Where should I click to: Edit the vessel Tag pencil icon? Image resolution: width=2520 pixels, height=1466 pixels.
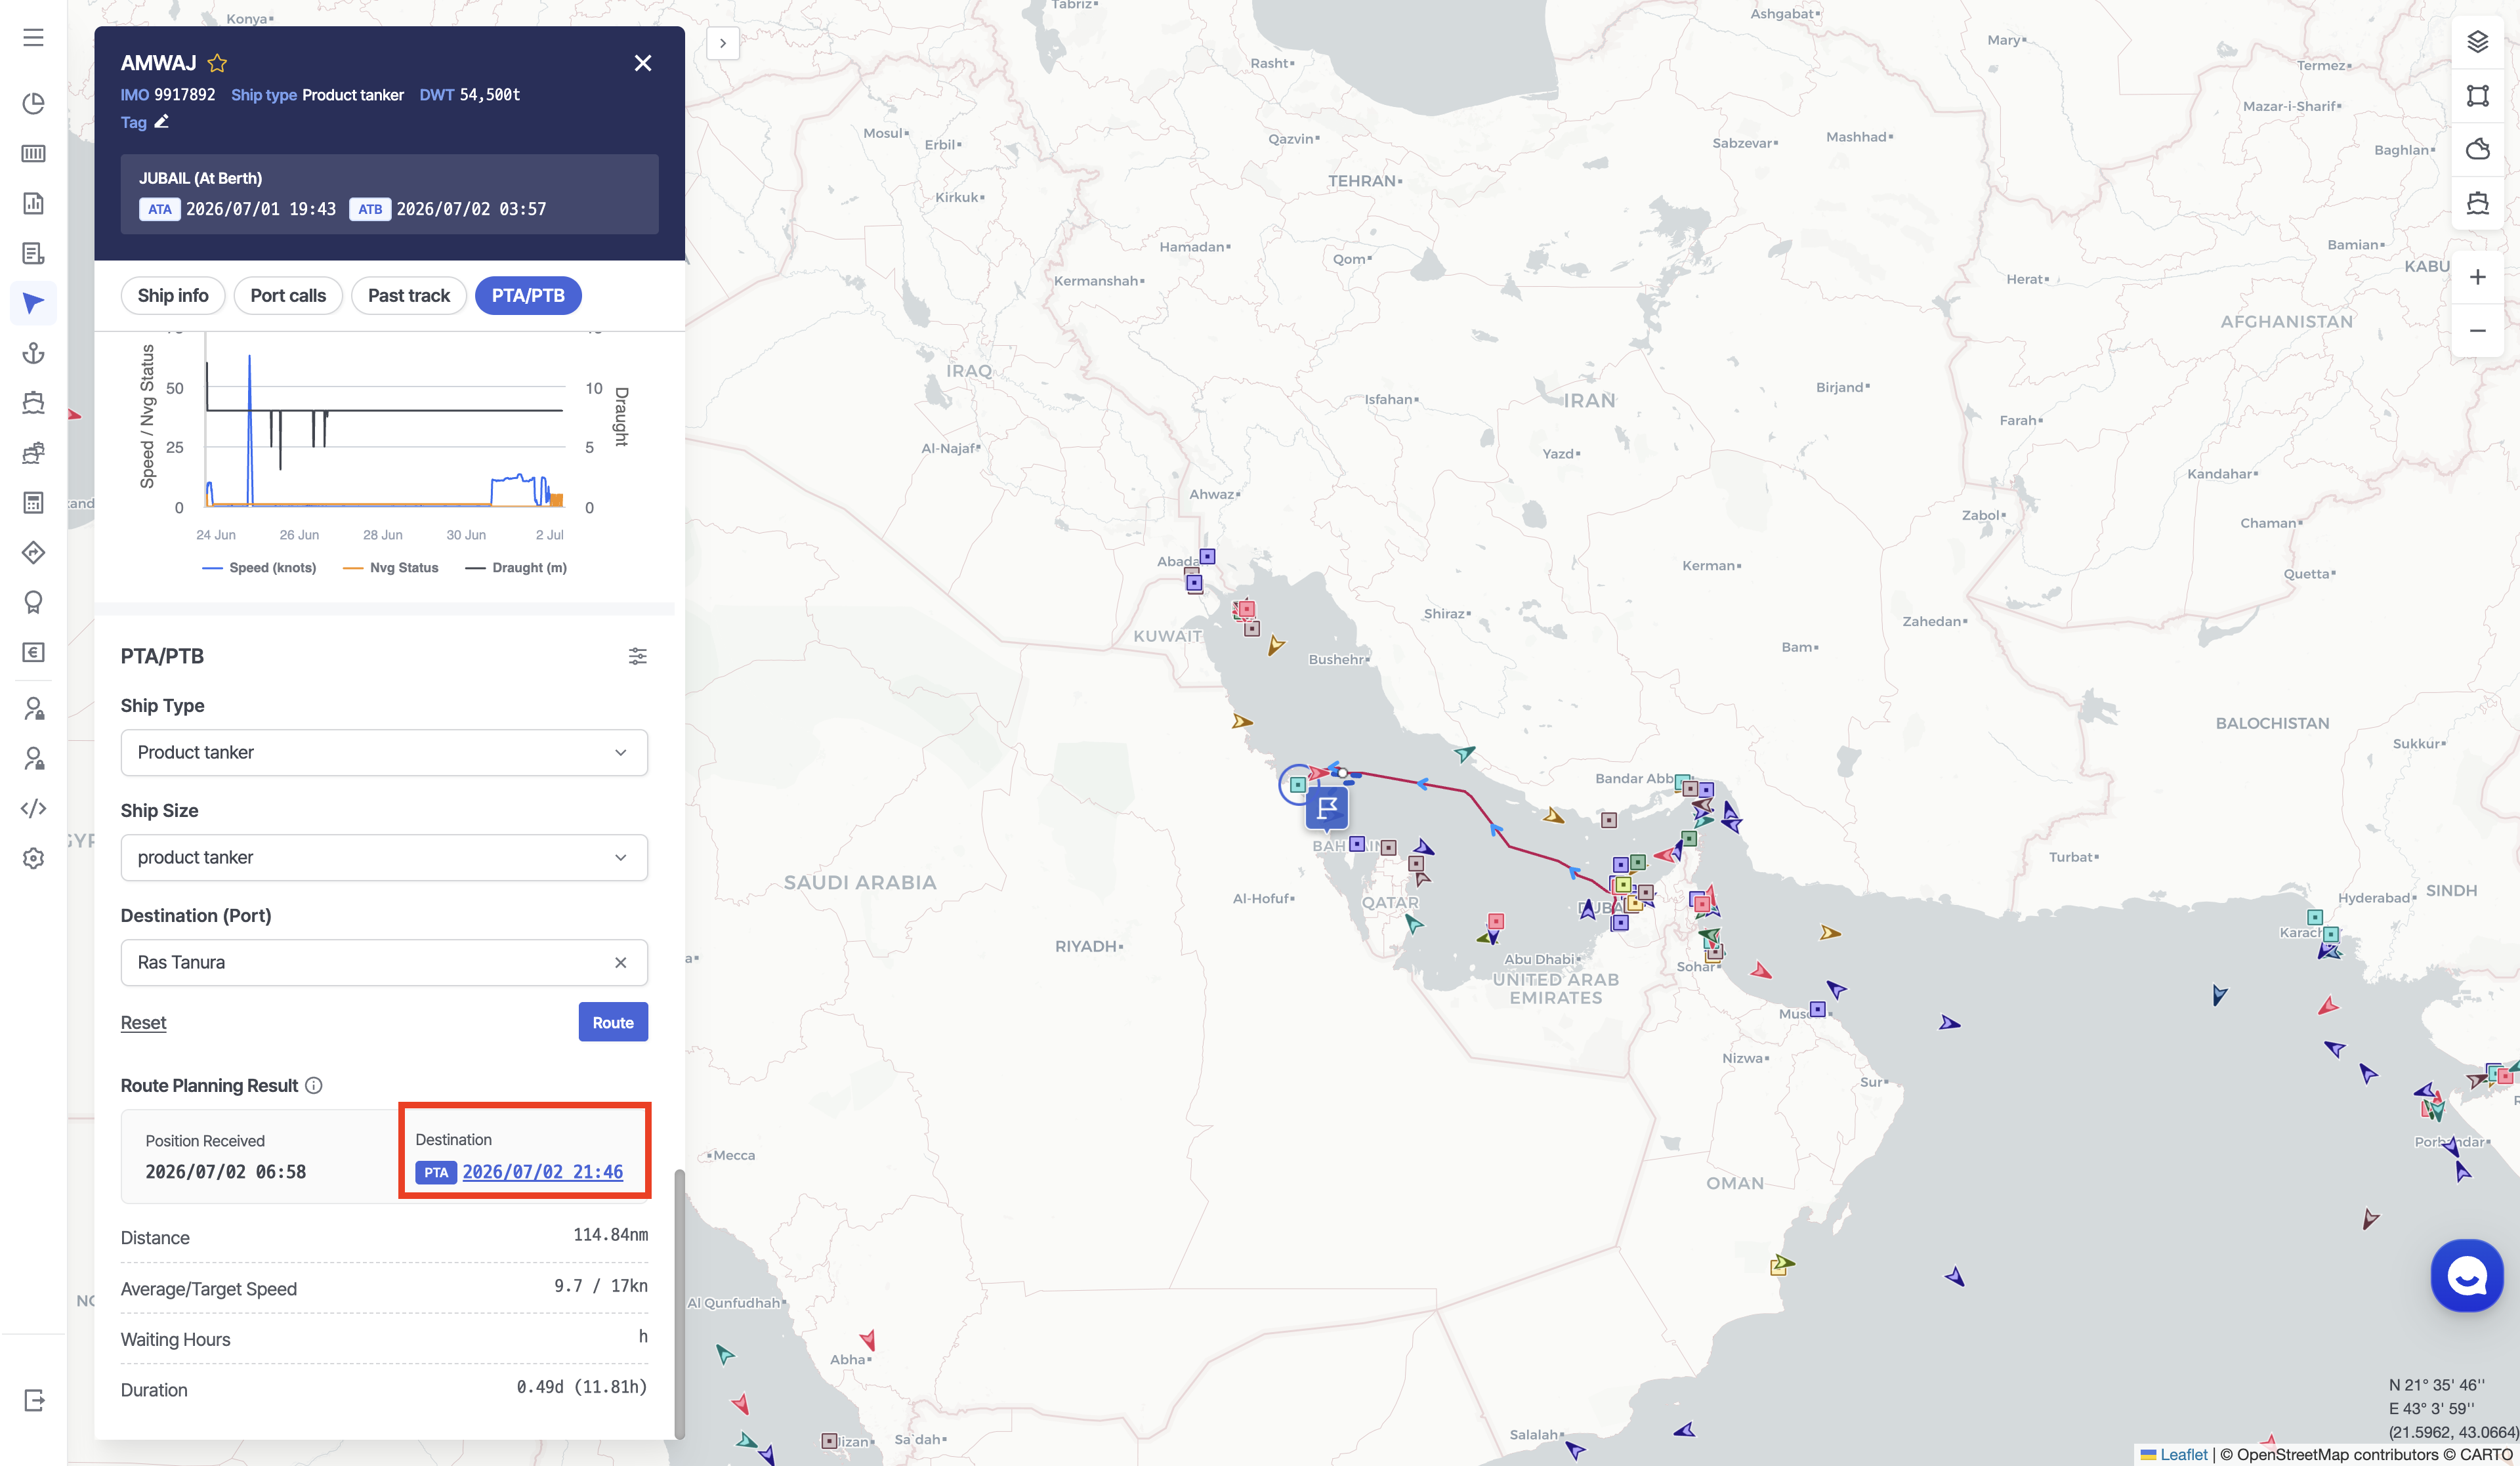pos(161,122)
